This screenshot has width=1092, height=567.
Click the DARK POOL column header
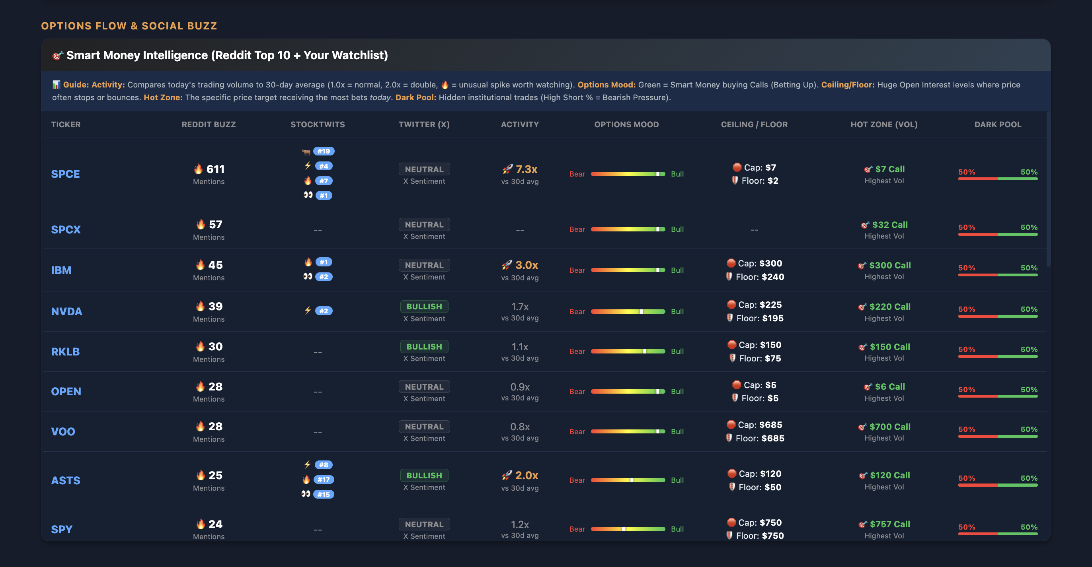998,124
